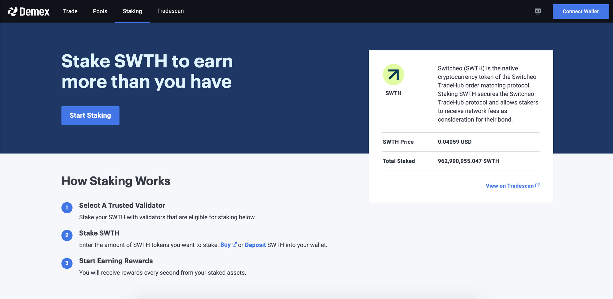613x299 pixels.
Task: Click the external-link icon beside View on Tradescan
Action: click(x=537, y=185)
